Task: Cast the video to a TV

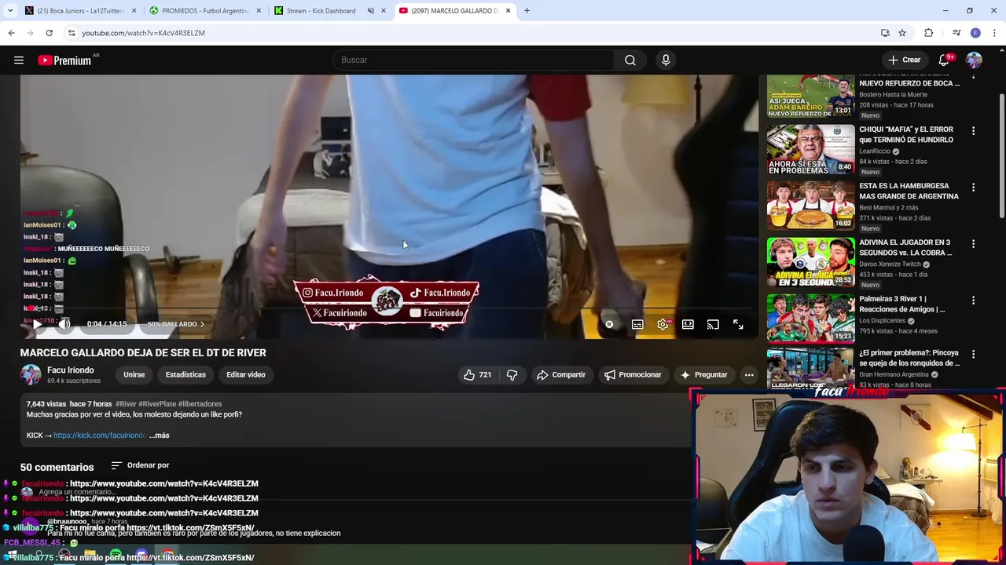Action: pos(713,324)
